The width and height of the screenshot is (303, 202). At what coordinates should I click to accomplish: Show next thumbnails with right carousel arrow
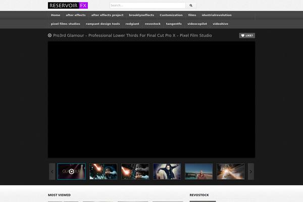point(251,172)
